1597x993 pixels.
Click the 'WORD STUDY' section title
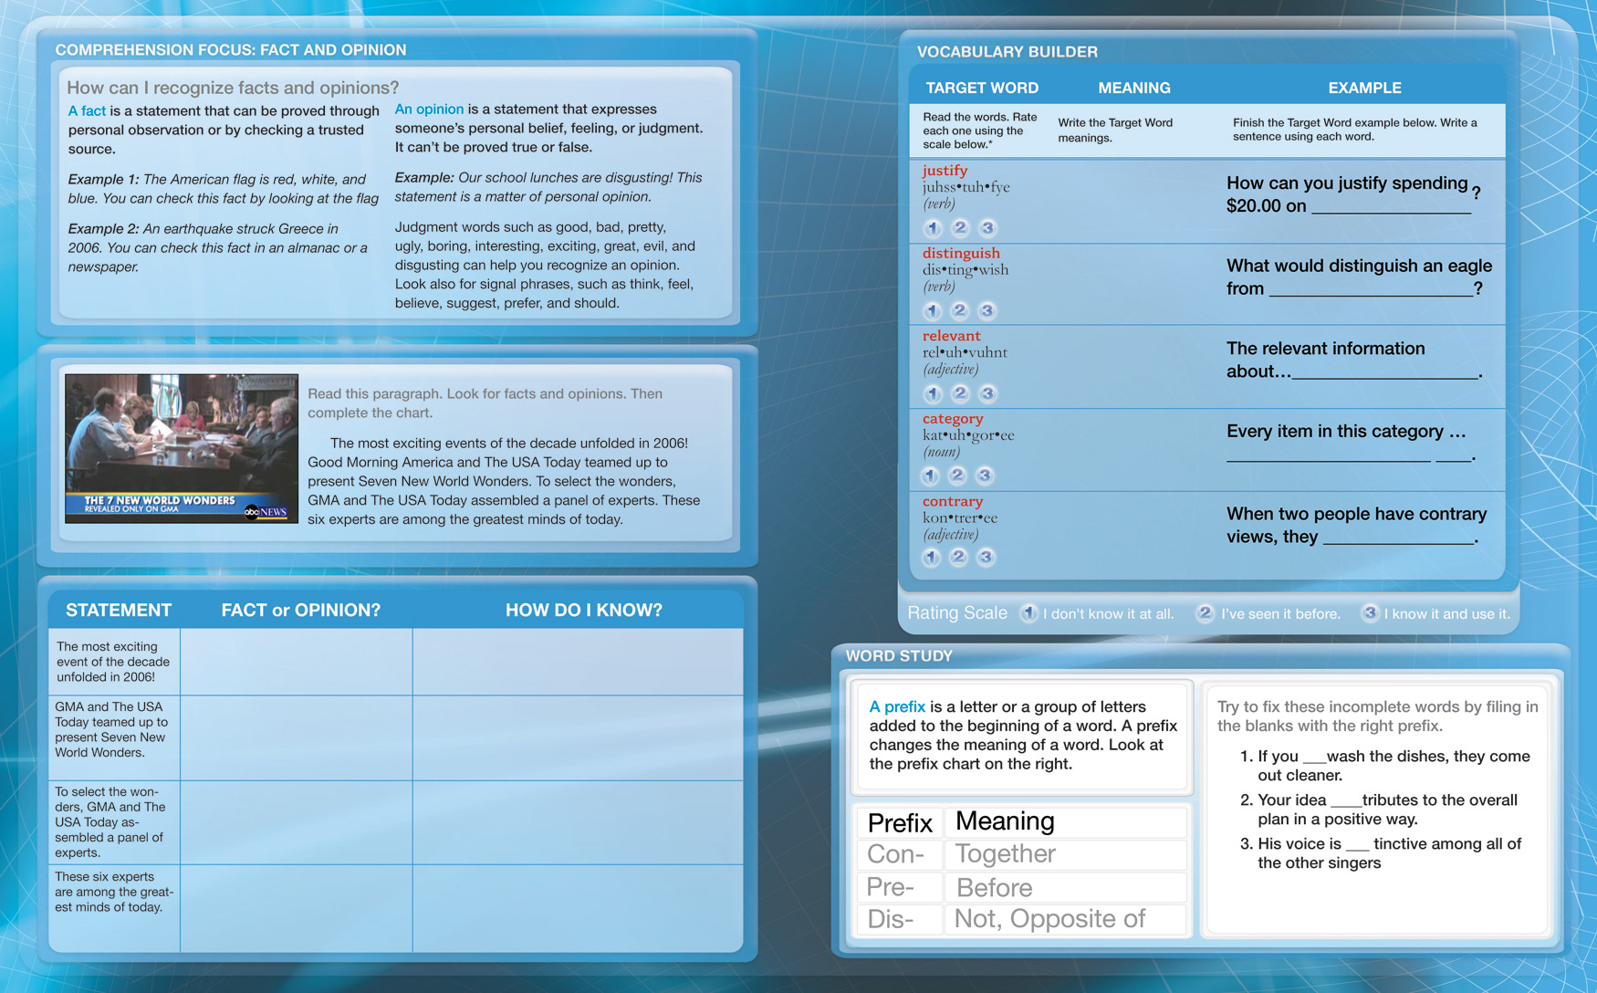[899, 655]
